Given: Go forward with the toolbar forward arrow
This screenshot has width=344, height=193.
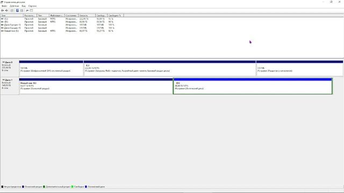Looking at the screenshot, I should [x=6, y=11].
